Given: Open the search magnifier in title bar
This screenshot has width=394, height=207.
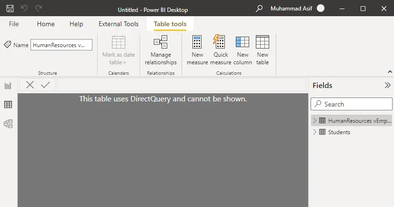Looking at the screenshot, I should click(259, 9).
